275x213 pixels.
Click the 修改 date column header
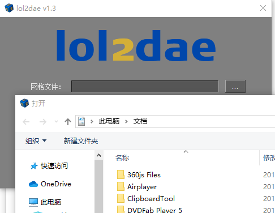coord(269,158)
